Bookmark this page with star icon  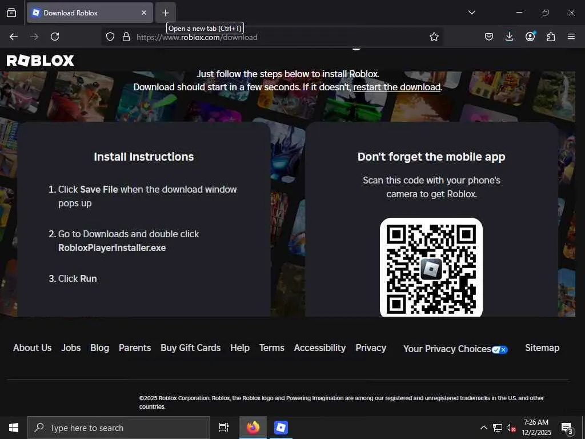434,37
